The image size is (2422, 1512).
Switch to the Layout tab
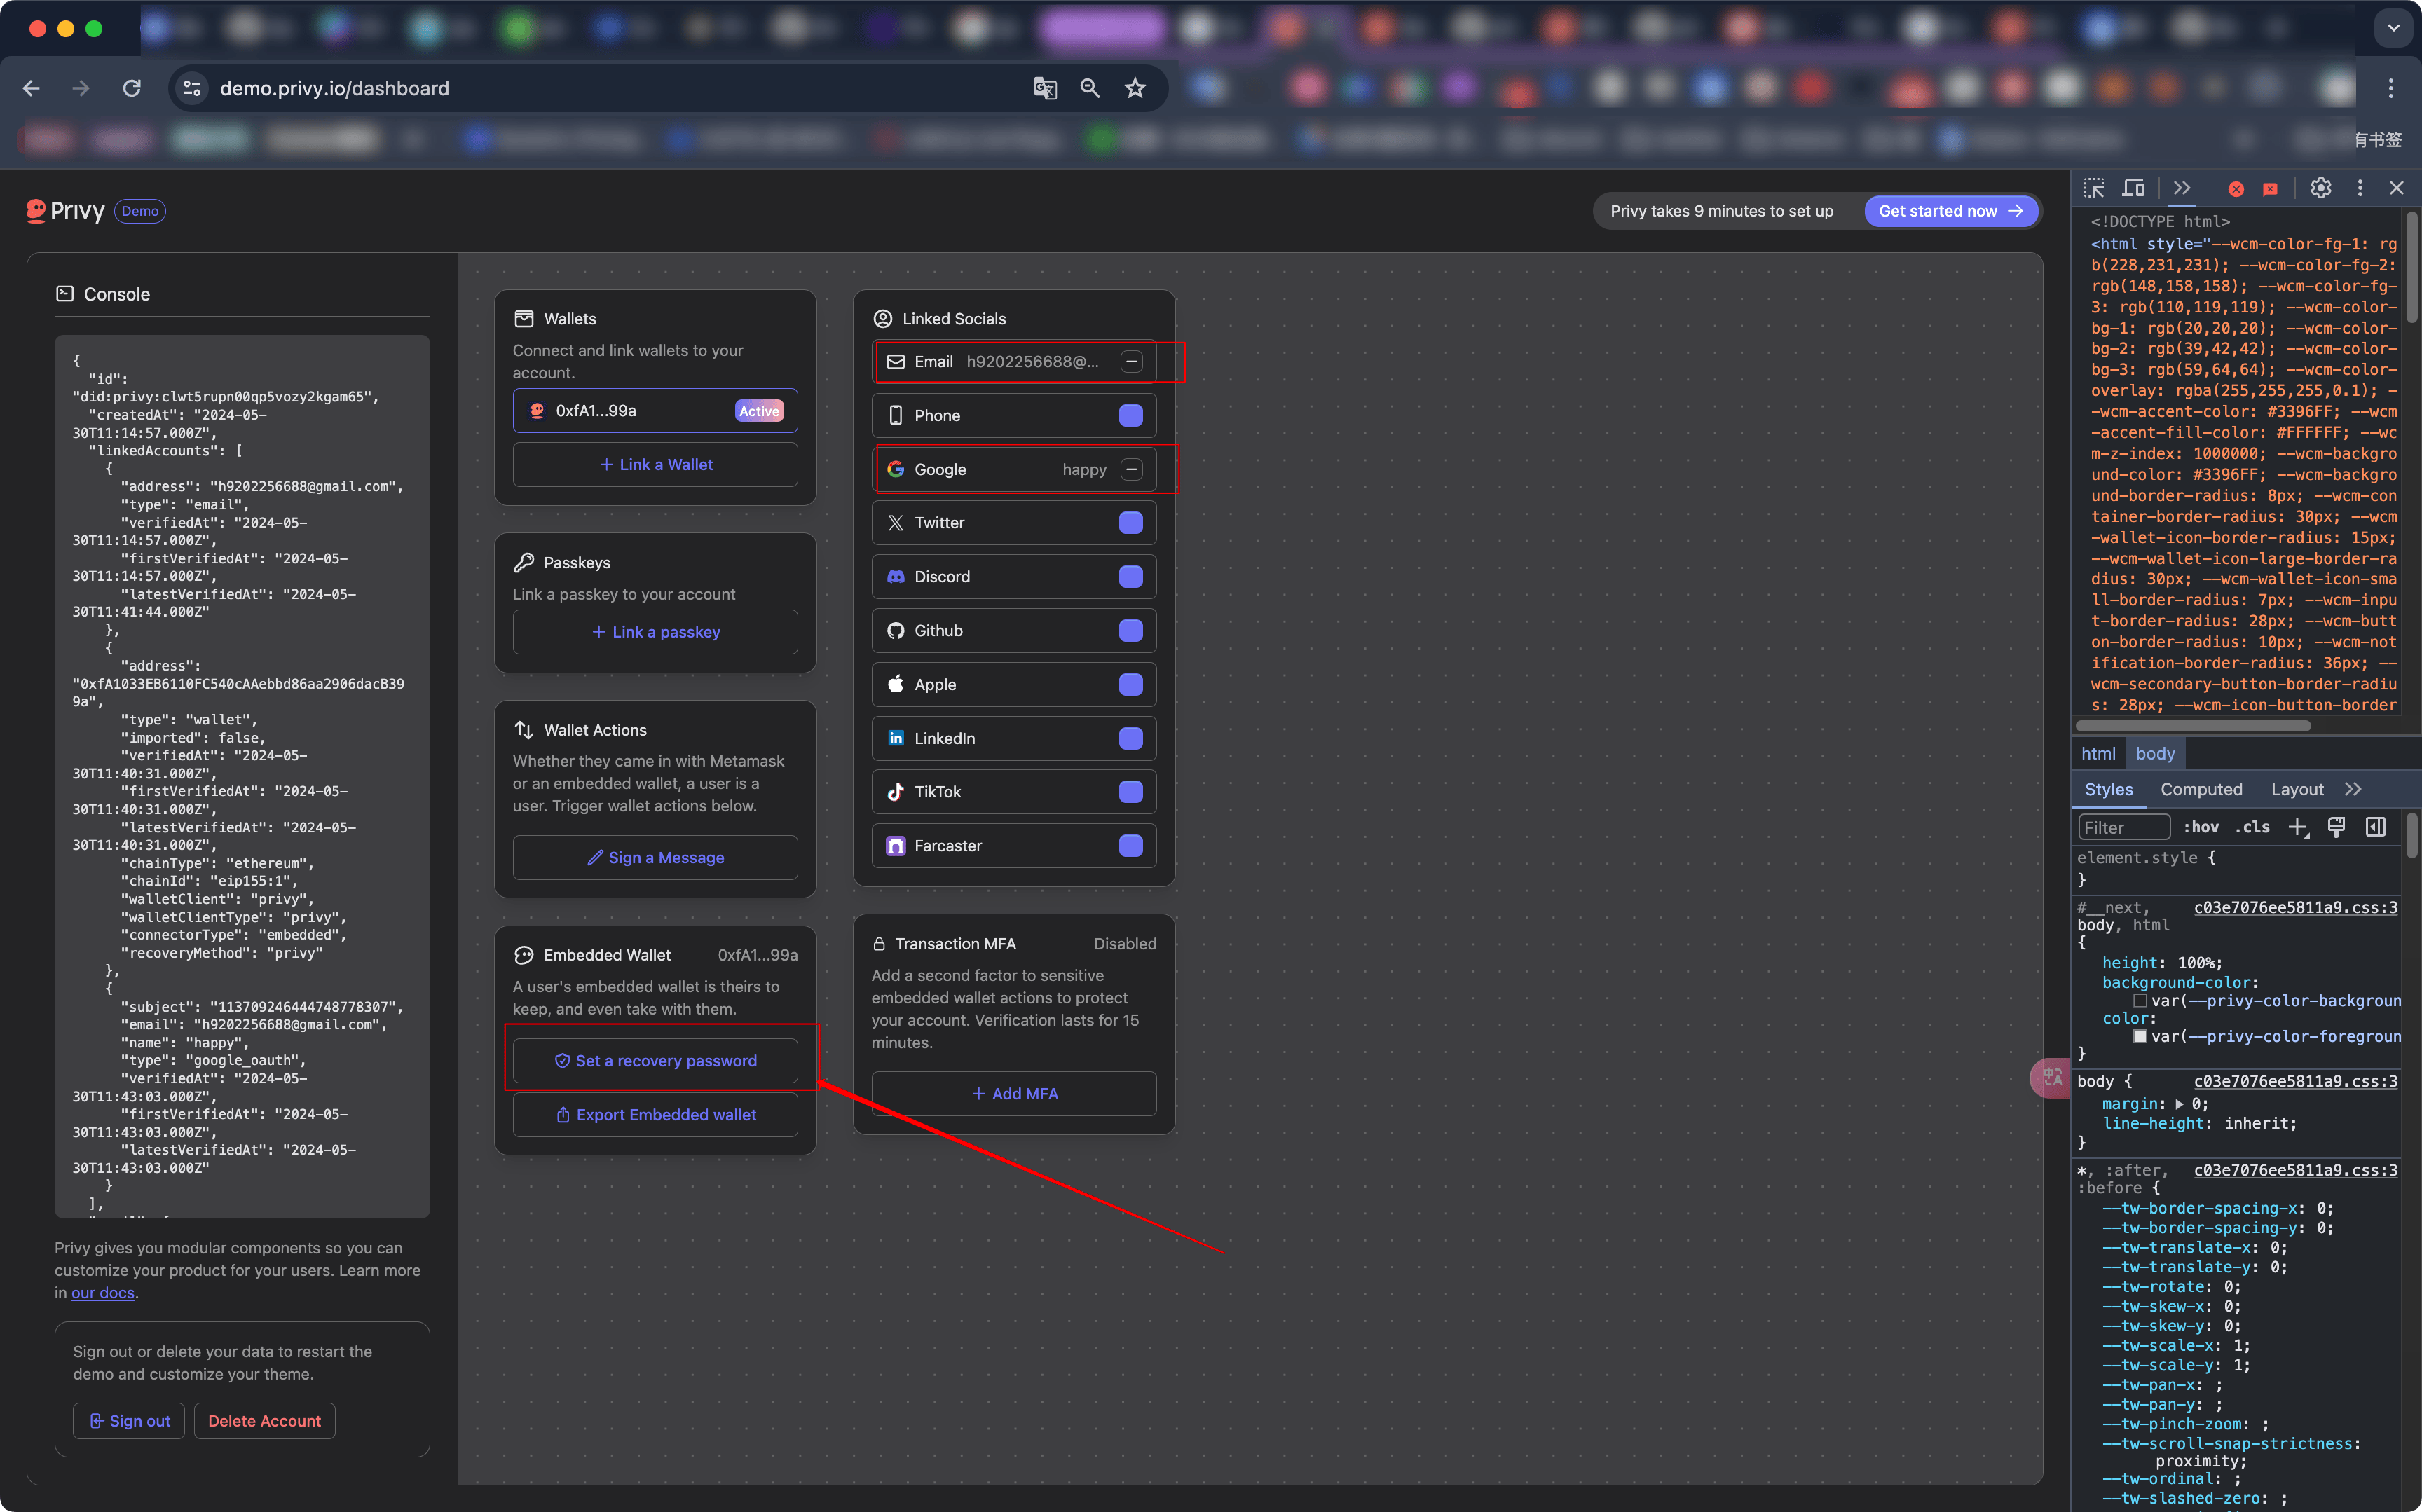2297,790
